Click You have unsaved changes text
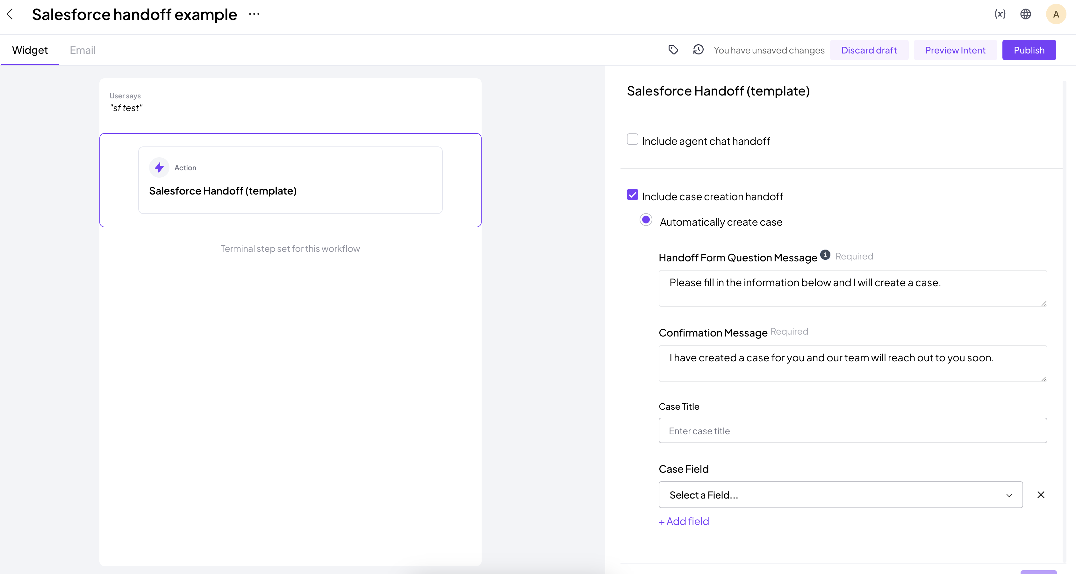 (x=769, y=50)
